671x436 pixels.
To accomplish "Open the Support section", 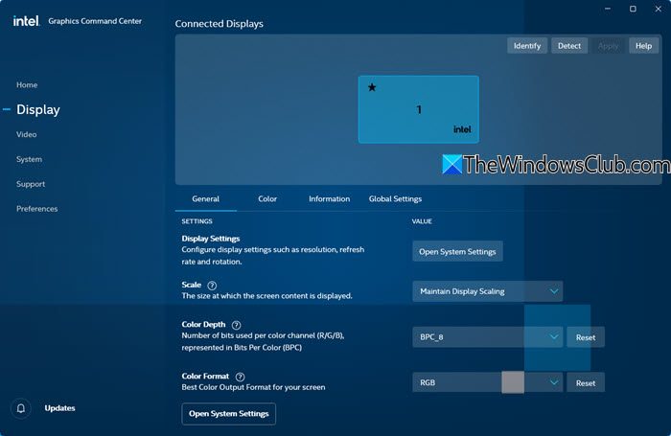I will (31, 184).
